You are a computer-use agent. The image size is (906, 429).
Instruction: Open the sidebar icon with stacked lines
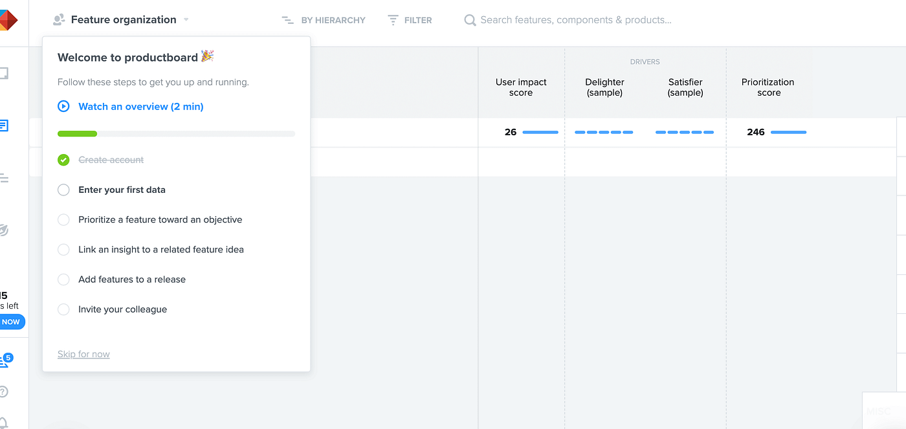pos(4,178)
